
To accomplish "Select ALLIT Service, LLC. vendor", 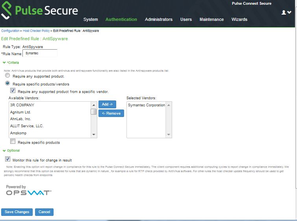I will point(50,126).
